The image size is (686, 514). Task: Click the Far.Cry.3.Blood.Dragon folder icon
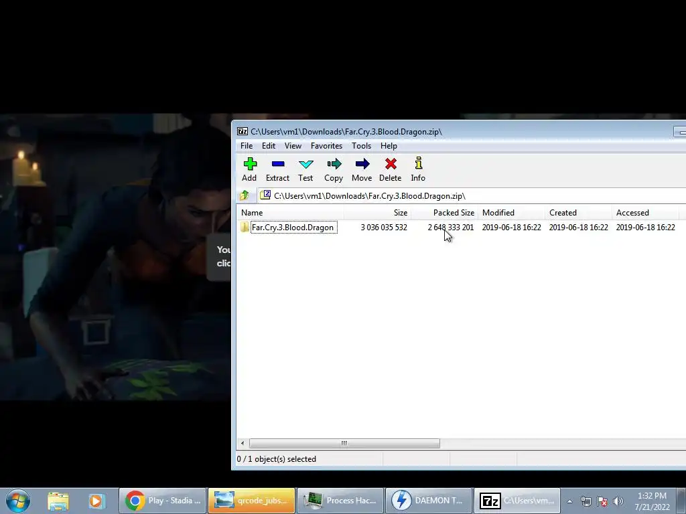(245, 228)
